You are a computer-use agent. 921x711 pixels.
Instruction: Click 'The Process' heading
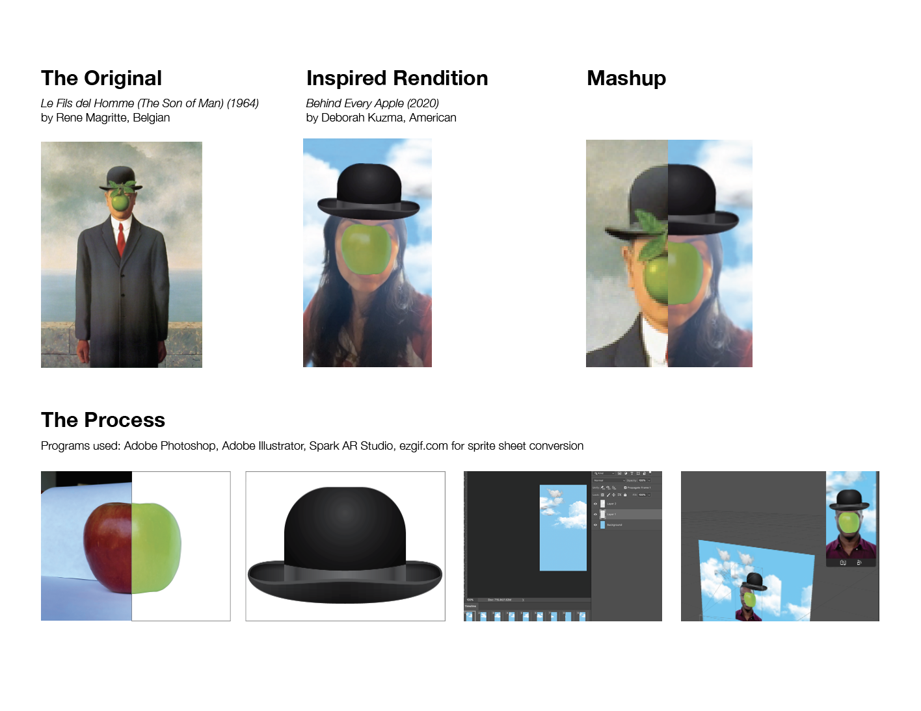click(103, 420)
